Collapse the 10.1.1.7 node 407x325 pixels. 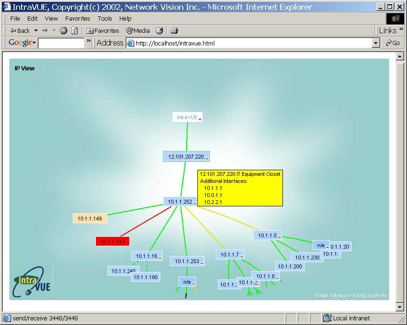[242, 256]
